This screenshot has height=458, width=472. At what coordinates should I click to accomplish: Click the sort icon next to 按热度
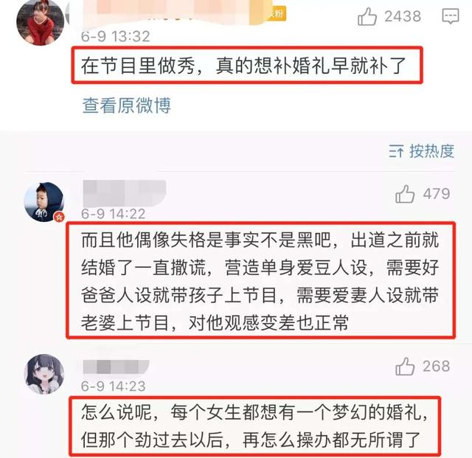396,151
